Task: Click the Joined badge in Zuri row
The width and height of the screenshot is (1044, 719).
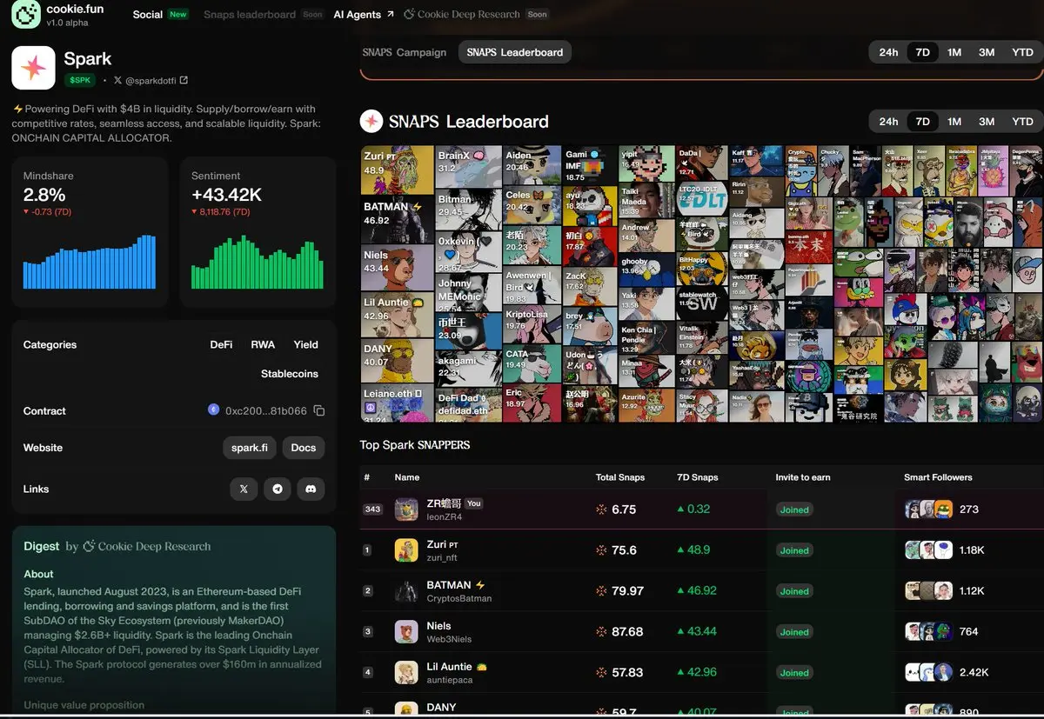Action: tap(794, 550)
